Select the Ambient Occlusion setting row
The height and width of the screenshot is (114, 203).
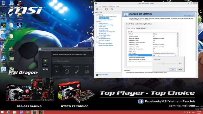click(152, 36)
